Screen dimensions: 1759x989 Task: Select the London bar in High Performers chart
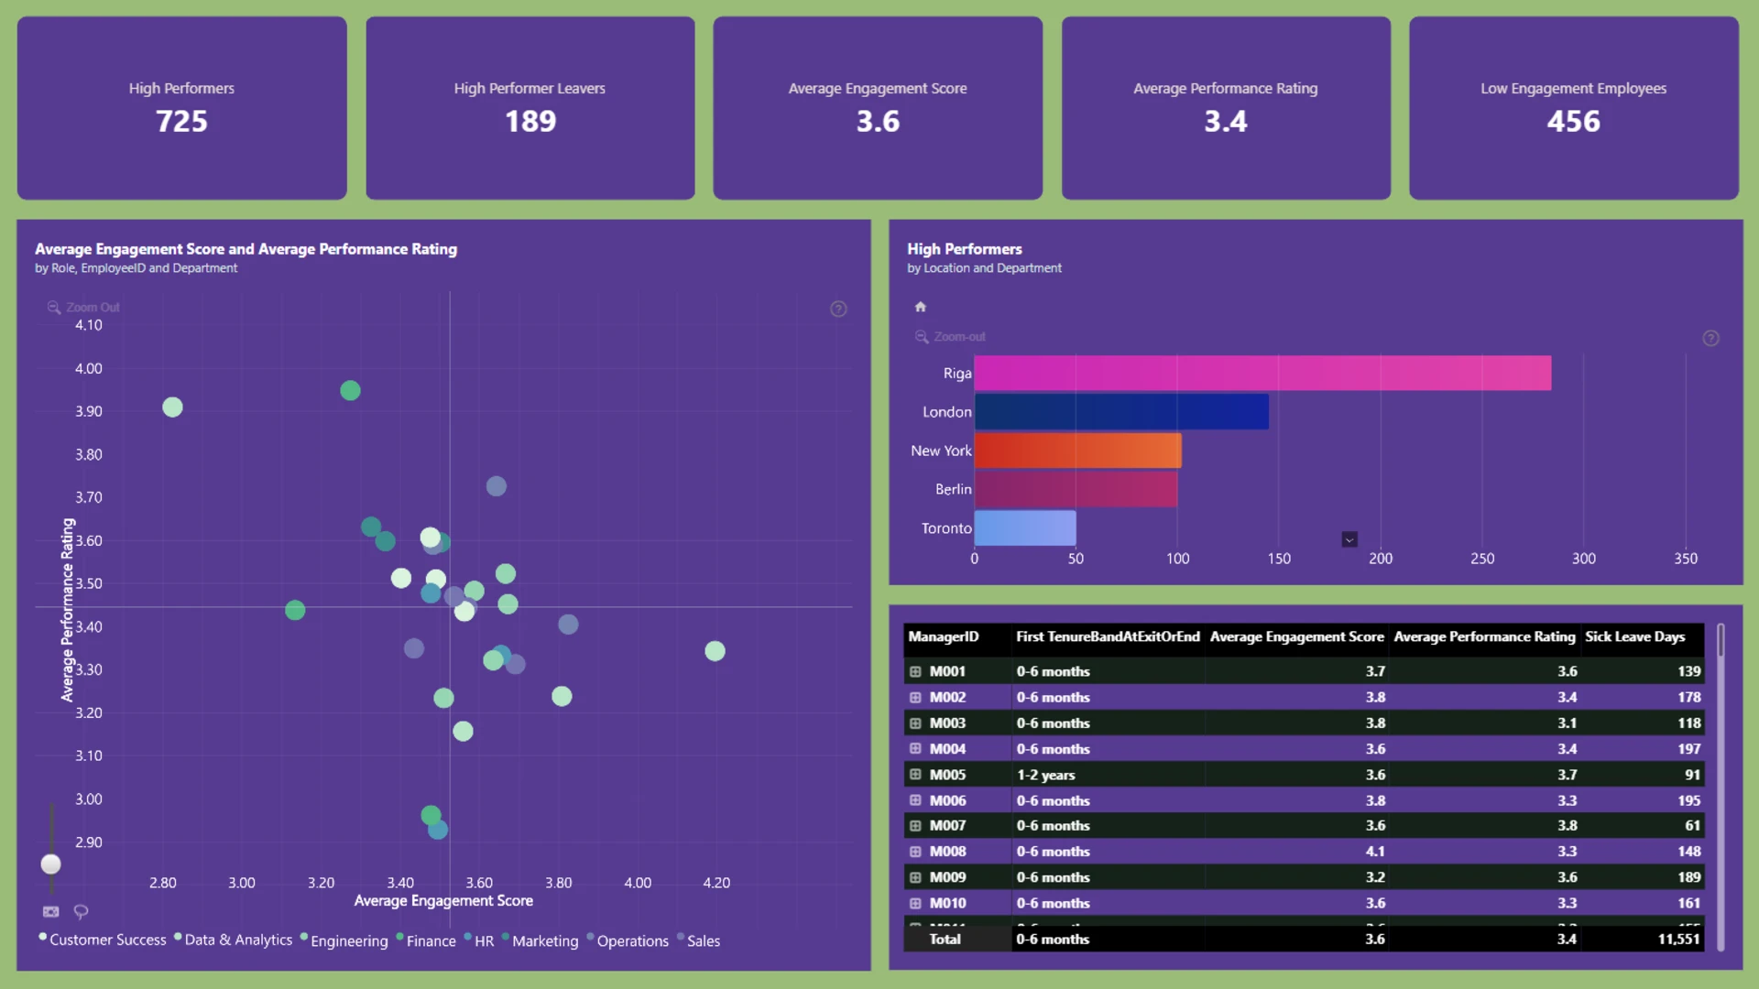1121,412
